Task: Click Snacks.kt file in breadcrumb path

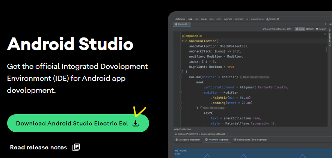Action: click(273, 19)
